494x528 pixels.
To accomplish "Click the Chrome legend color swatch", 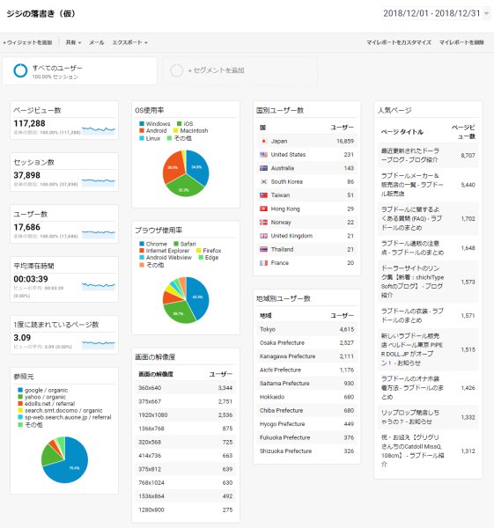I will [x=142, y=244].
